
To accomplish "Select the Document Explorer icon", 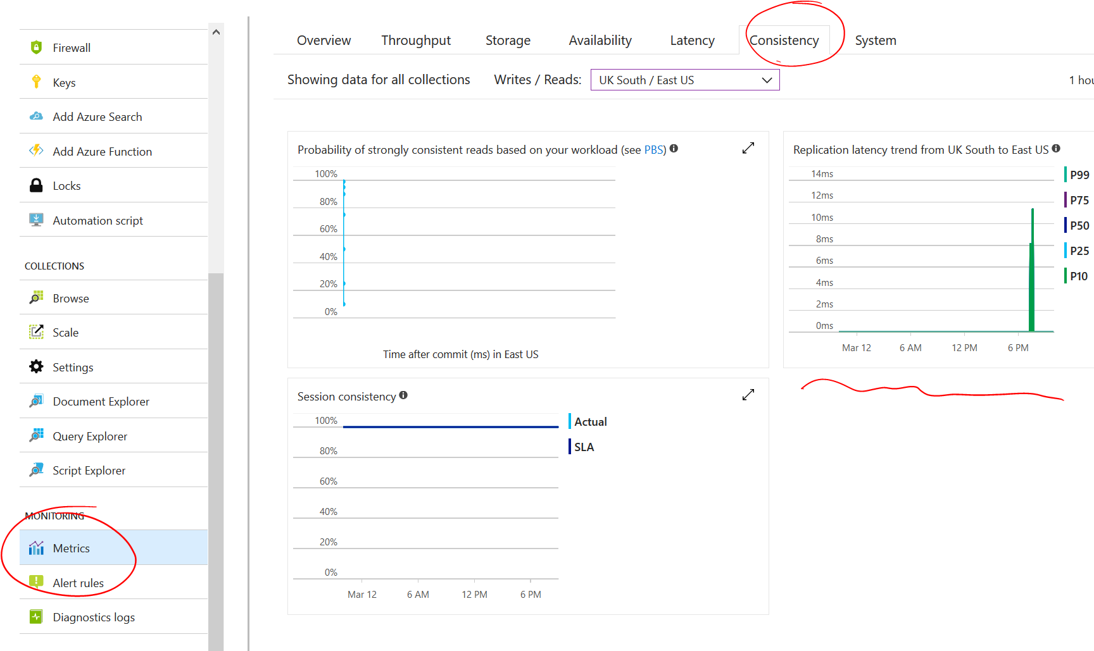I will pyautogui.click(x=36, y=401).
